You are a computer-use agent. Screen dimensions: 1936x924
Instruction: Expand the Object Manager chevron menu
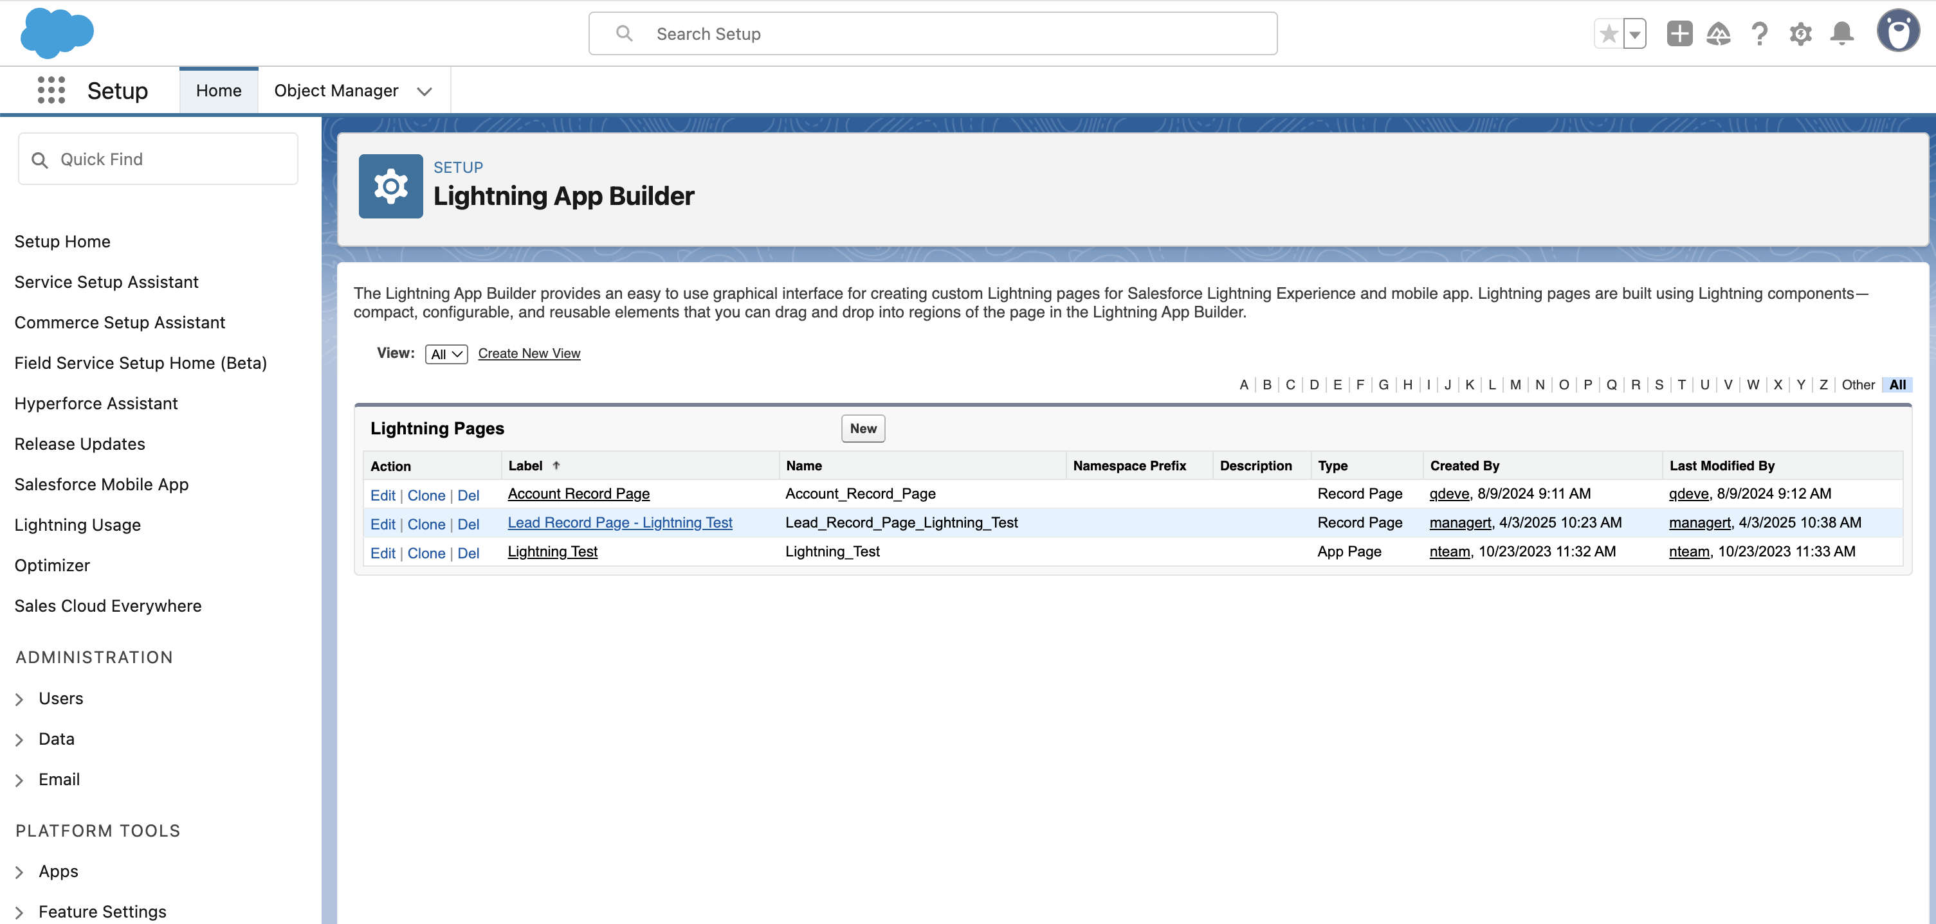425,92
